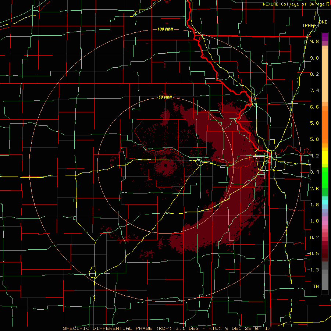Click the 0.2 scale value
Screen dimensions: 331x331
314,238
